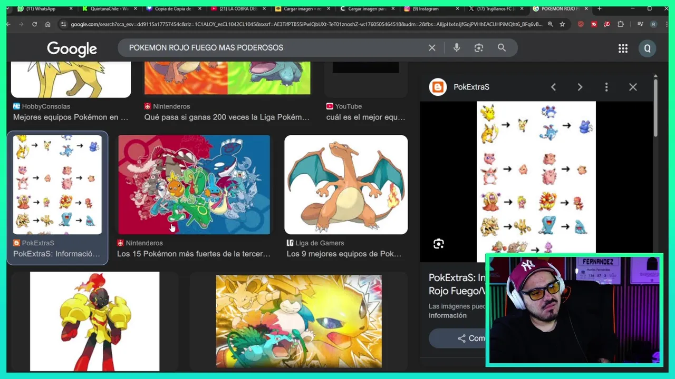Open the Google apps grid
This screenshot has width=675, height=379.
[623, 48]
